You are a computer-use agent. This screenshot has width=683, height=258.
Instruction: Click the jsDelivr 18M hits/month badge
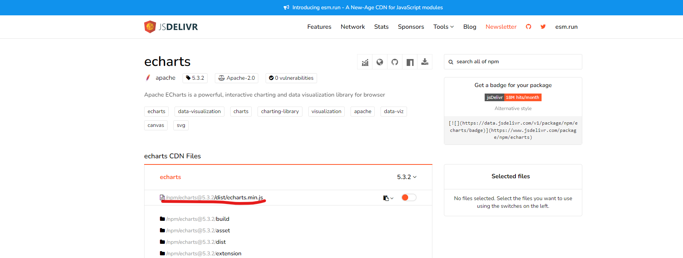coord(513,97)
